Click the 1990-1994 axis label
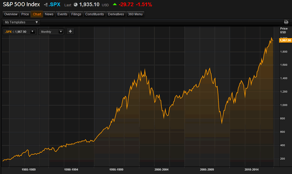292x174 pixels. 71,170
